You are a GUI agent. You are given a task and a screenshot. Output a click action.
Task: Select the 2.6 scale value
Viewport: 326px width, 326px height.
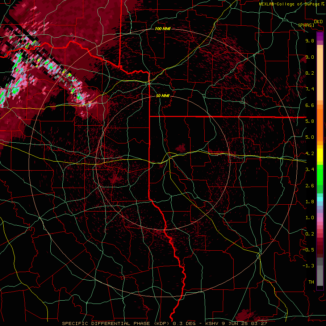(310, 185)
